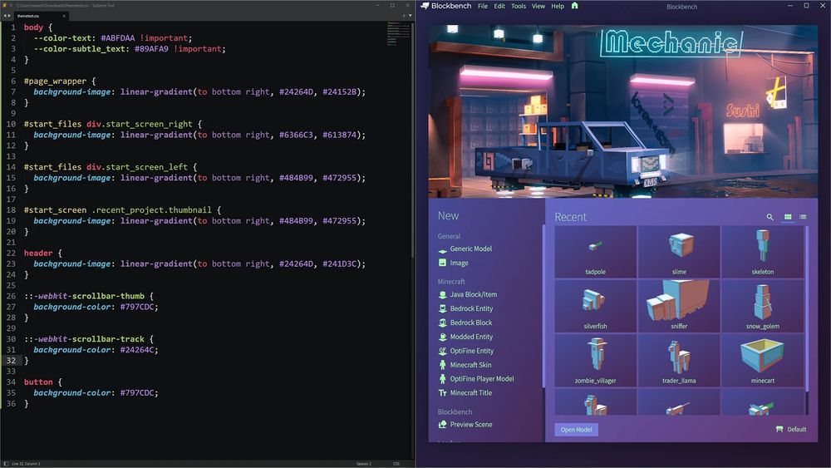Click the Minecraft Title format icon

pyautogui.click(x=443, y=392)
